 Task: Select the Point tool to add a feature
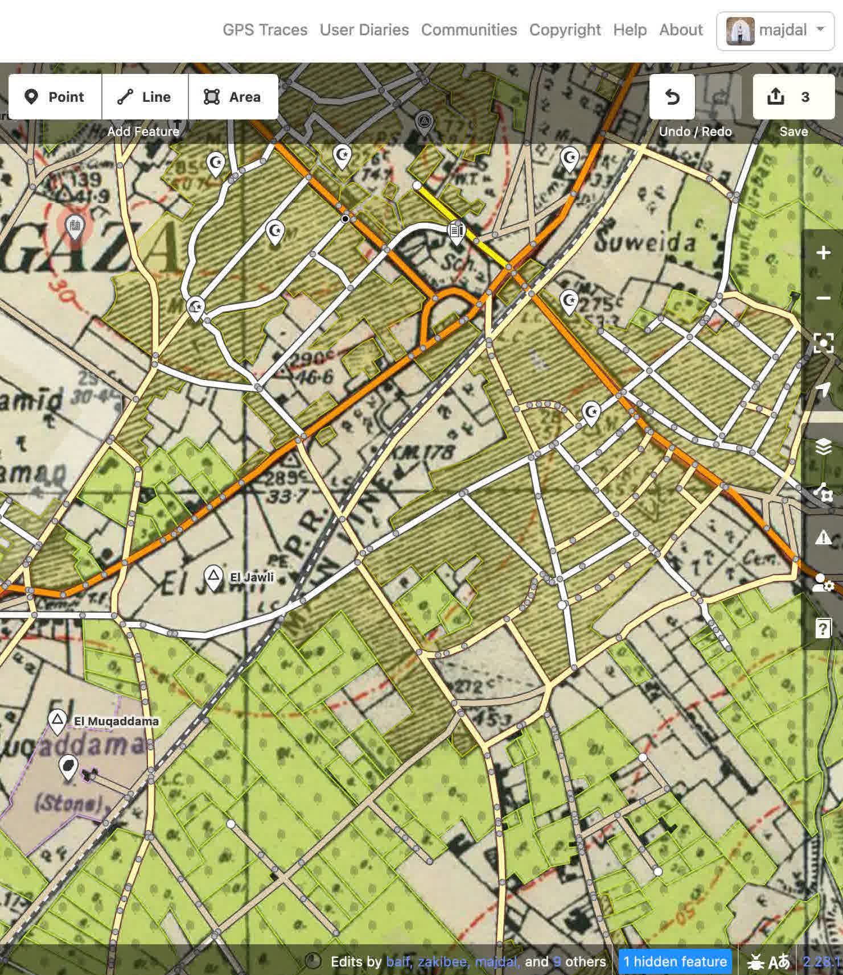pos(55,97)
